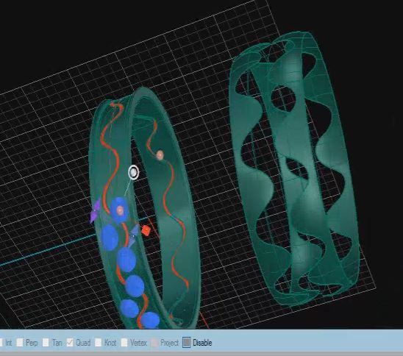Select the white ring-shaped control point

click(x=133, y=172)
